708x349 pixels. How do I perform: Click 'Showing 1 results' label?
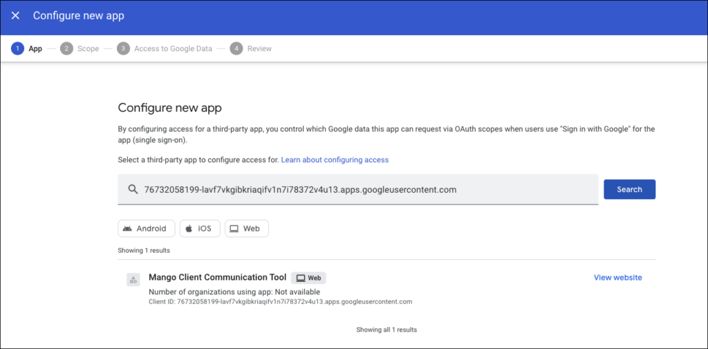coord(144,250)
